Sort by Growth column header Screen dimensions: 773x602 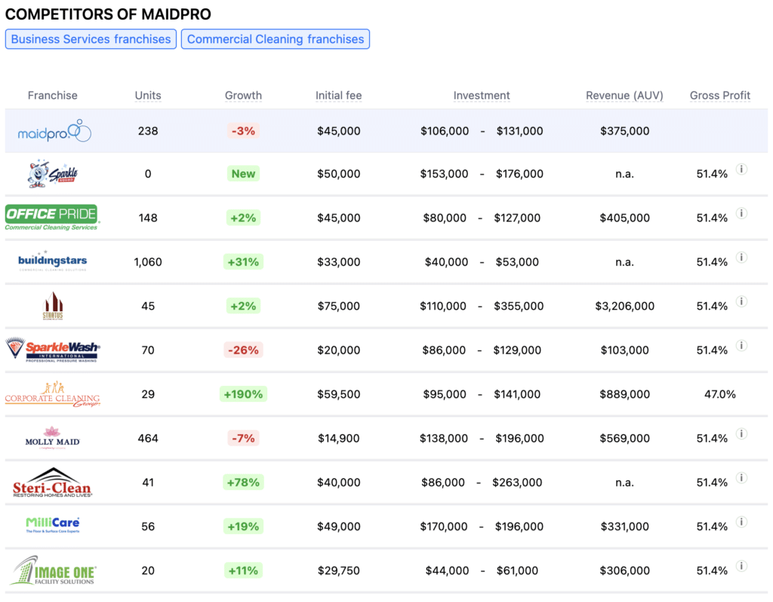[x=243, y=95]
